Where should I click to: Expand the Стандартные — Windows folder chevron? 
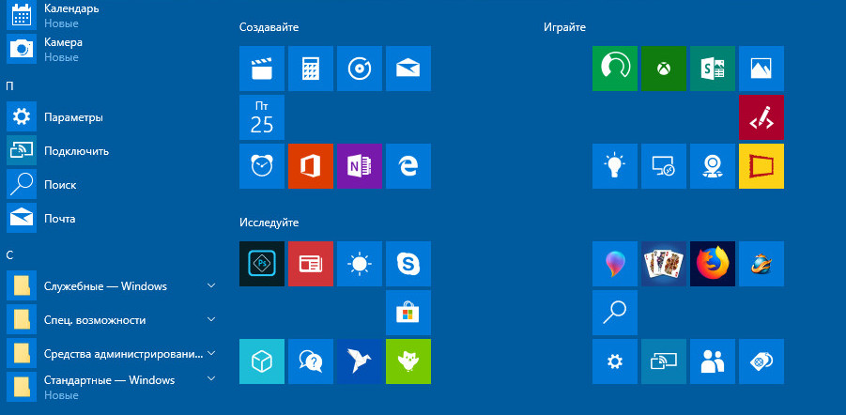click(x=211, y=377)
